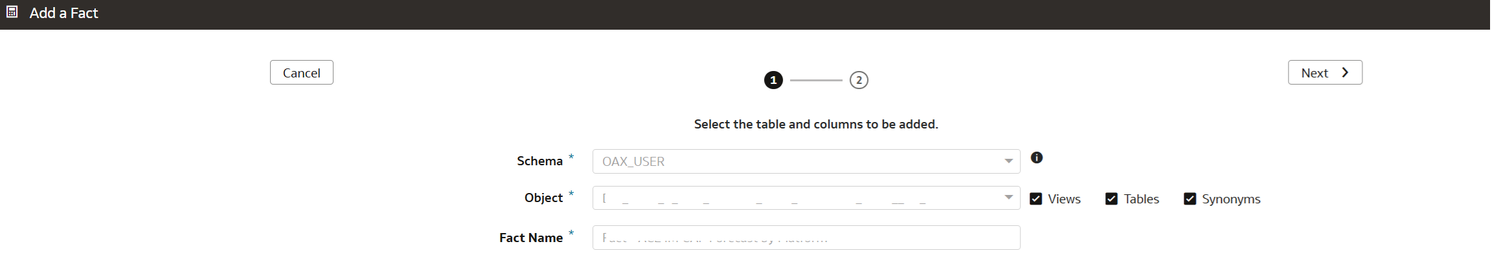1492x275 pixels.
Task: Uncheck the Tables checkbox
Action: point(1112,199)
